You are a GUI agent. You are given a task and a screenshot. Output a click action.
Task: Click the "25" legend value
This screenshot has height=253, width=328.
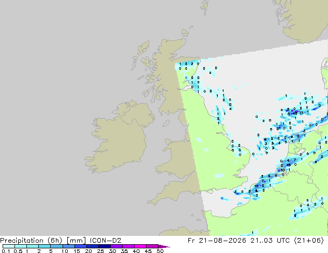point(100,251)
